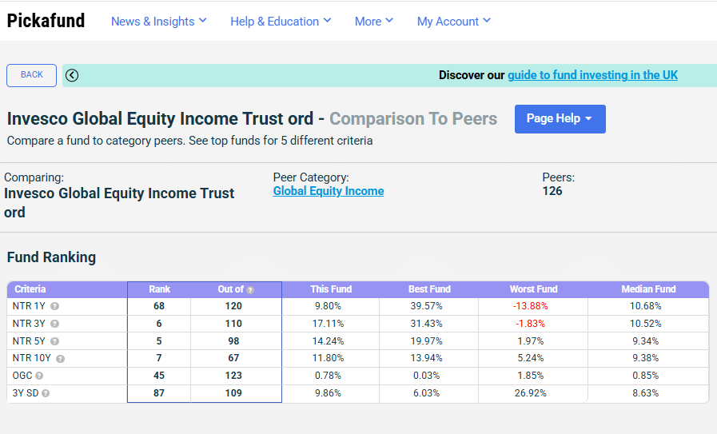Open the More menu
717x434 pixels.
pyautogui.click(x=373, y=22)
